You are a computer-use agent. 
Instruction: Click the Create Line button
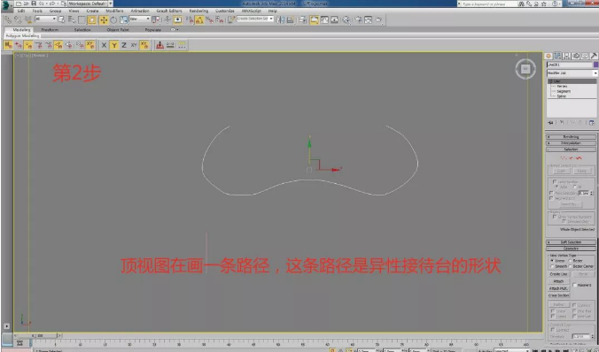click(559, 274)
